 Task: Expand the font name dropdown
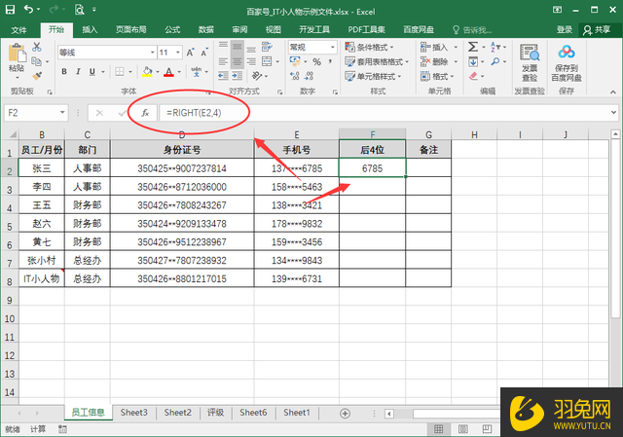click(x=152, y=53)
